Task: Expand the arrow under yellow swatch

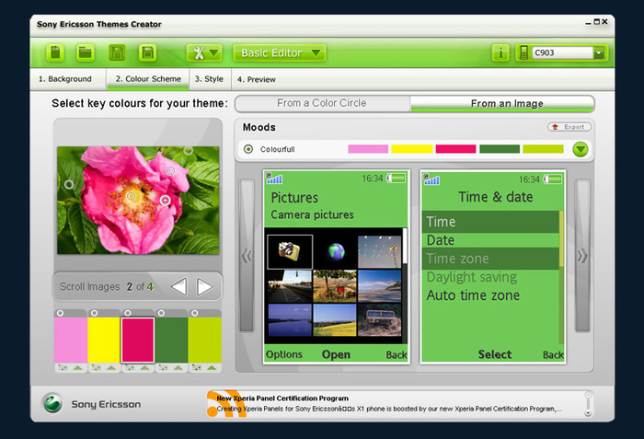Action: (111, 368)
